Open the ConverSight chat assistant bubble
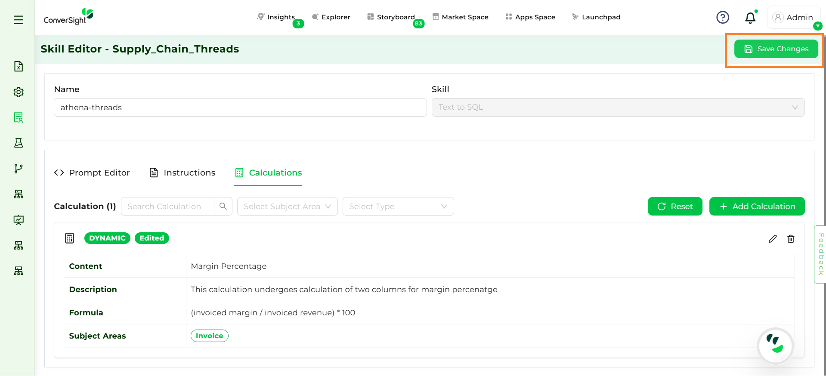The image size is (826, 376). click(x=775, y=345)
